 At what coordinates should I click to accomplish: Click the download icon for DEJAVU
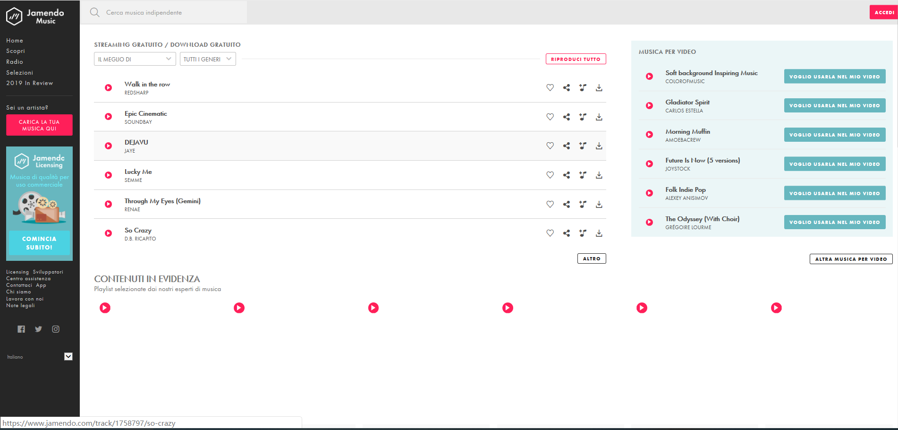pos(599,146)
